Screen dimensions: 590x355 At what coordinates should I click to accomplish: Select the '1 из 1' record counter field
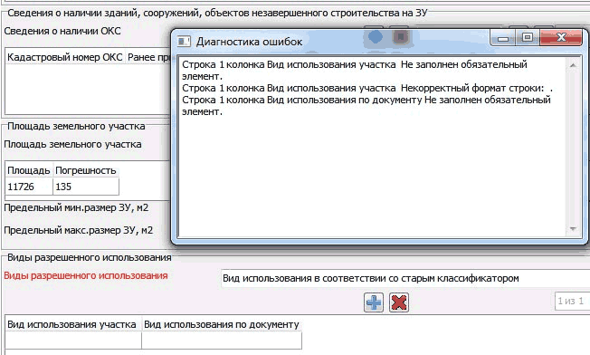tap(572, 302)
